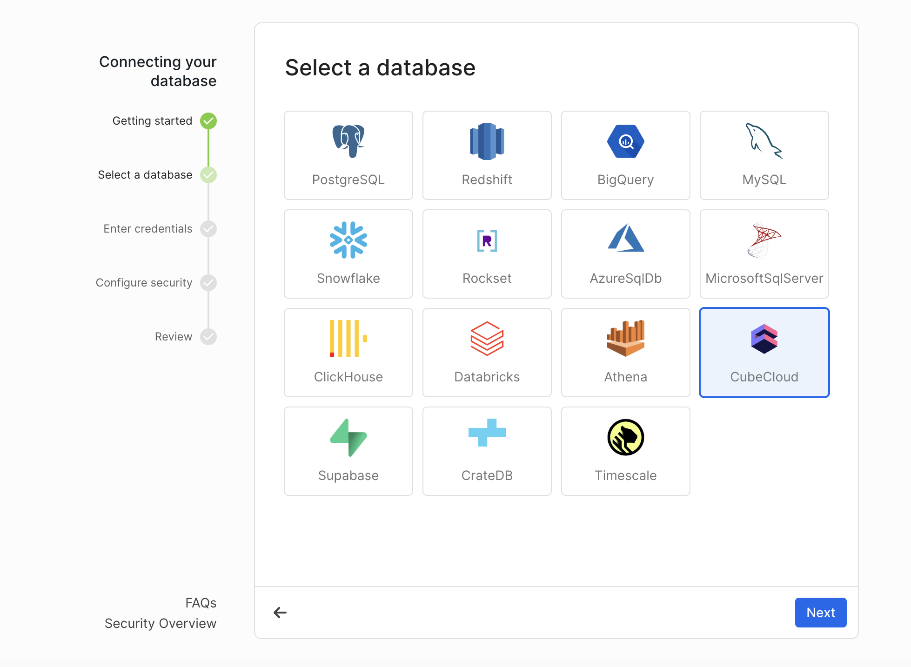Jump to the Getting started step
The width and height of the screenshot is (911, 667).
coord(152,121)
